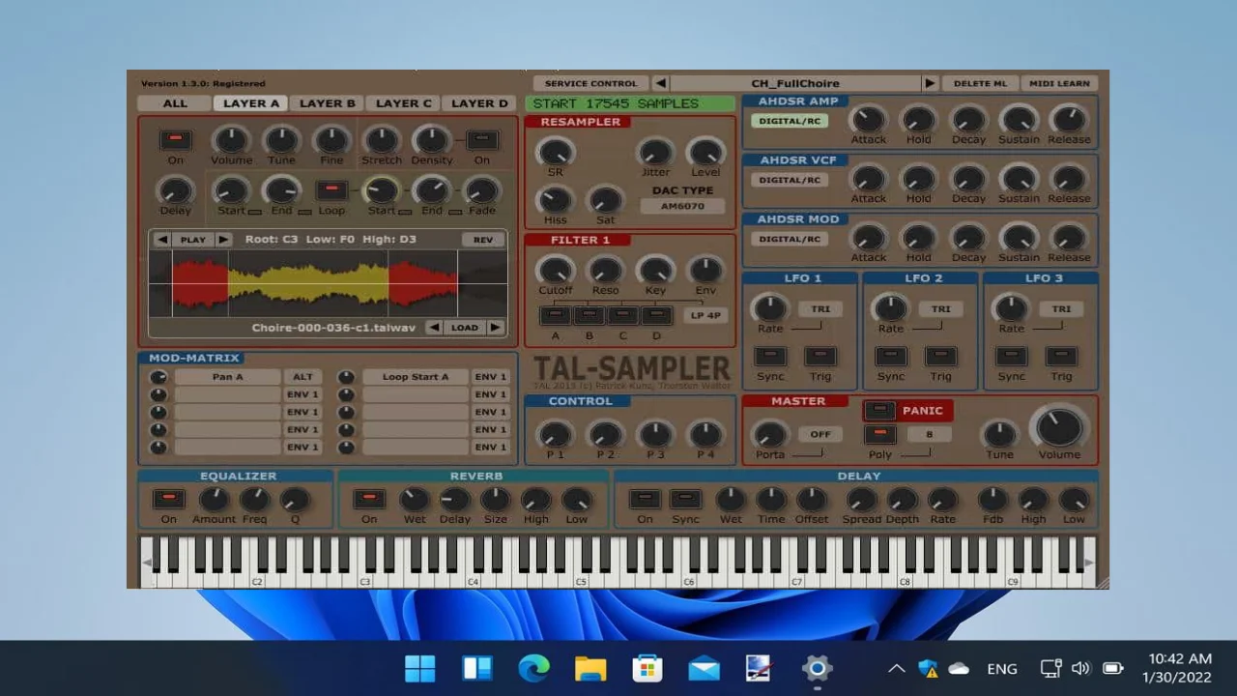Viewport: 1237px width, 696px height.
Task: Click the Reverb Size knob
Action: pos(495,499)
